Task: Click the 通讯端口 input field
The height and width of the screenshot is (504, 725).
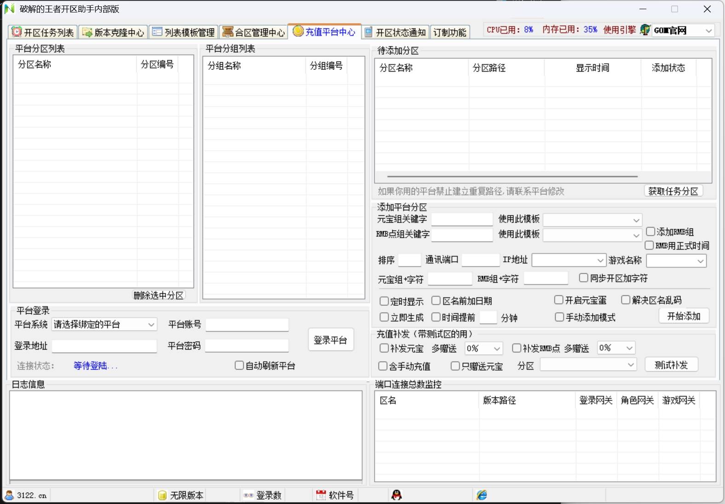Action: (480, 260)
